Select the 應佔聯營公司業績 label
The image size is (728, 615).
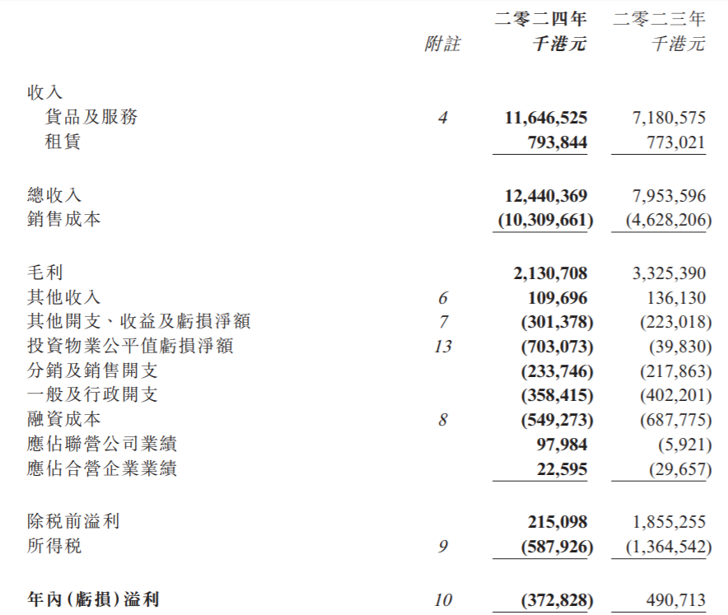point(101,444)
